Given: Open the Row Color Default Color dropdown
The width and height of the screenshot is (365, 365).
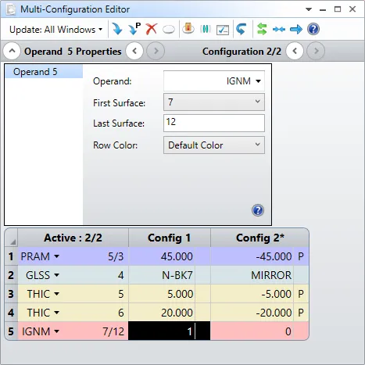Looking at the screenshot, I should 214,145.
